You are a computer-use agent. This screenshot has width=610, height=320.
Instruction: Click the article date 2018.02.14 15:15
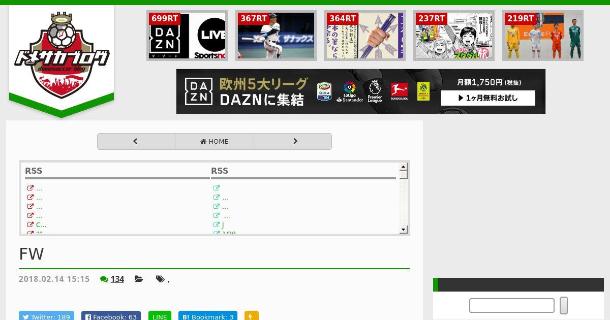54,279
